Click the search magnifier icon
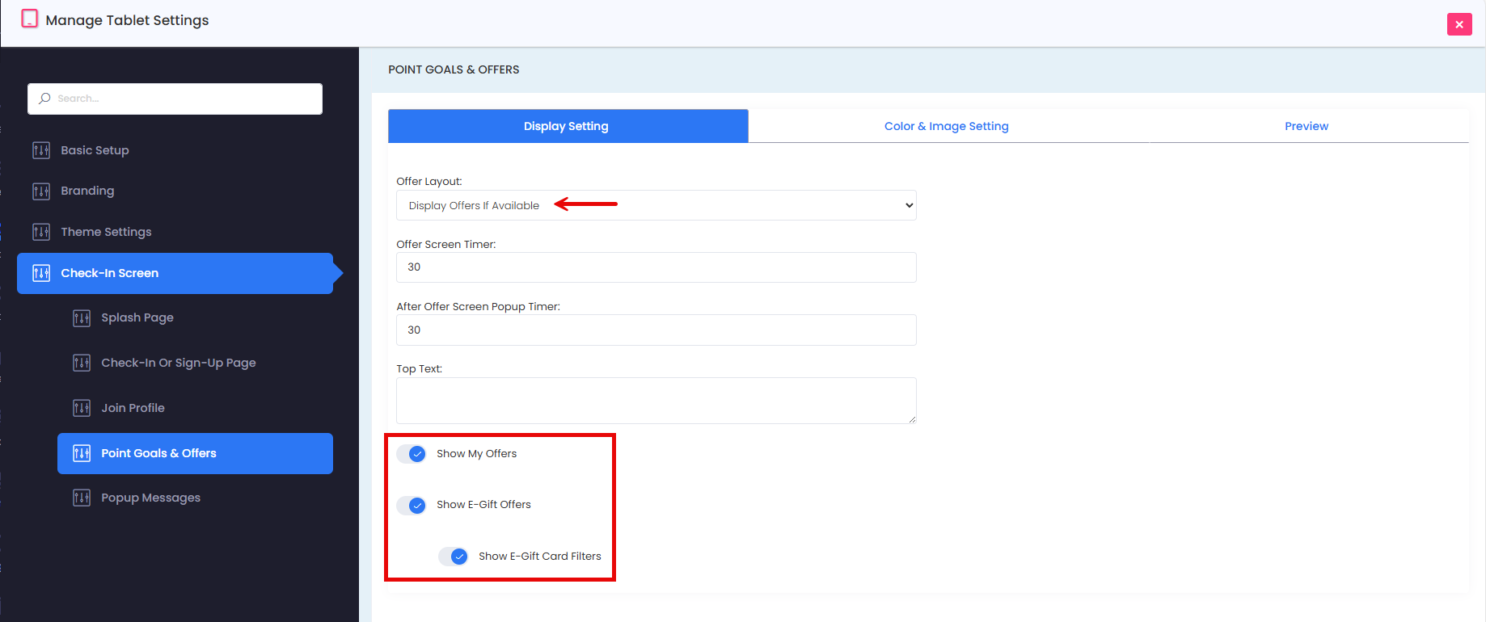The height and width of the screenshot is (622, 1486). tap(44, 99)
